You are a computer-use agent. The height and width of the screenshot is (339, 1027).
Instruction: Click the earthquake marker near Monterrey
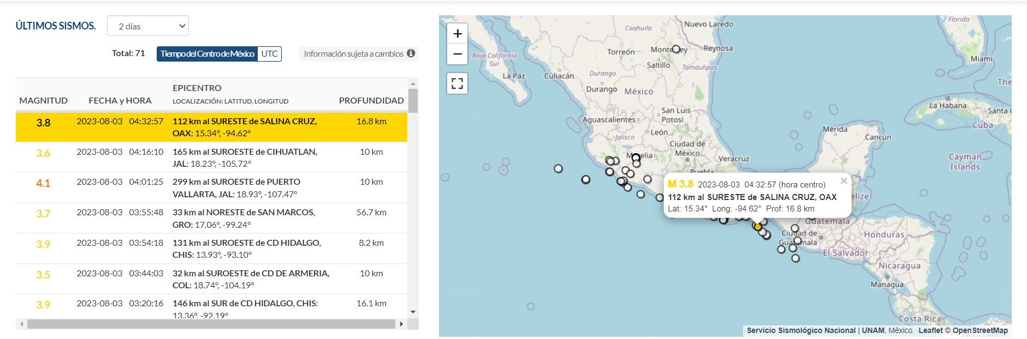(676, 49)
